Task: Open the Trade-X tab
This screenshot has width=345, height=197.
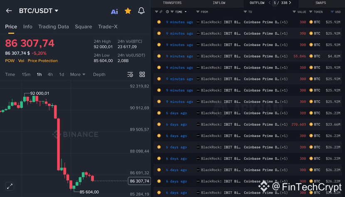Action: click(108, 27)
